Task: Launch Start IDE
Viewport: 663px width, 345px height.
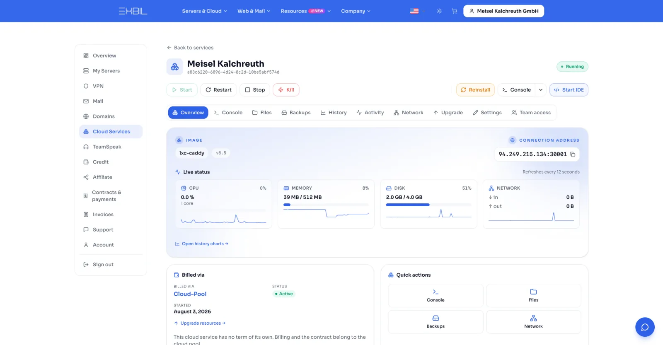Action: (569, 90)
